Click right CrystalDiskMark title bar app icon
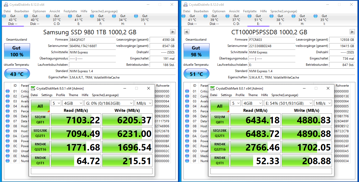 tap(213, 88)
